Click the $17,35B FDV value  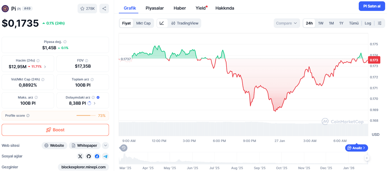[83, 66]
